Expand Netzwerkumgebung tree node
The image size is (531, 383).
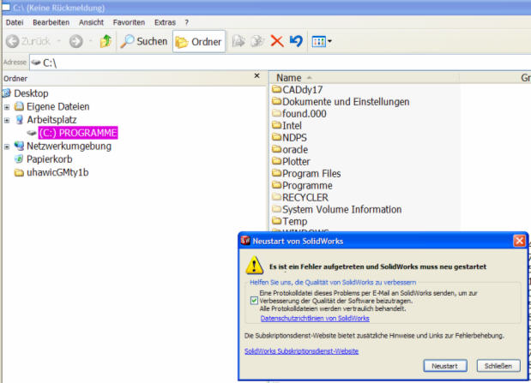click(7, 147)
